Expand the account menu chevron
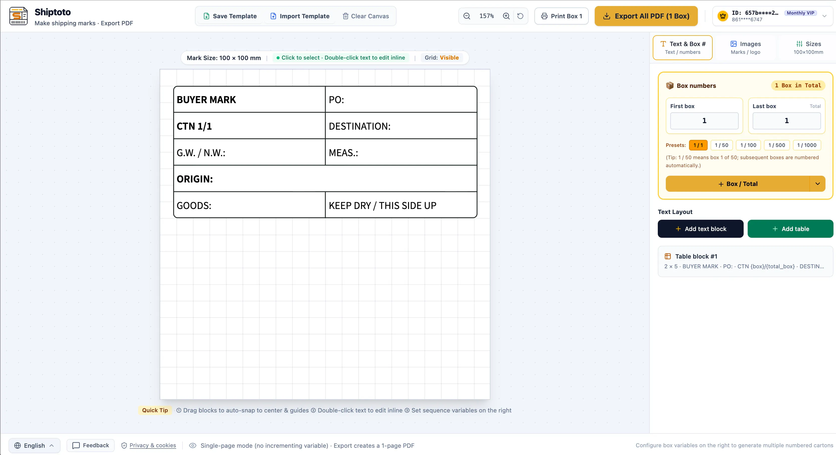The height and width of the screenshot is (455, 836). point(824,16)
